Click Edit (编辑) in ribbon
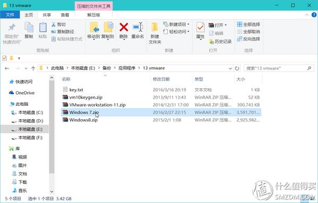The image size is (318, 203). pyautogui.click(x=216, y=33)
